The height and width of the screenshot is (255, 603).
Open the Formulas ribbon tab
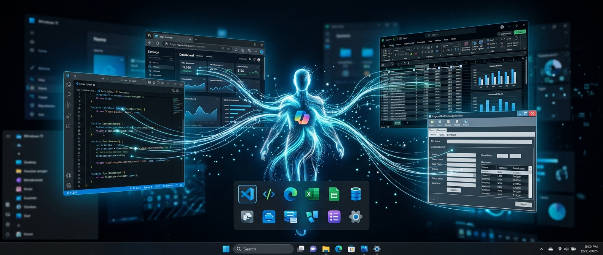[420, 42]
